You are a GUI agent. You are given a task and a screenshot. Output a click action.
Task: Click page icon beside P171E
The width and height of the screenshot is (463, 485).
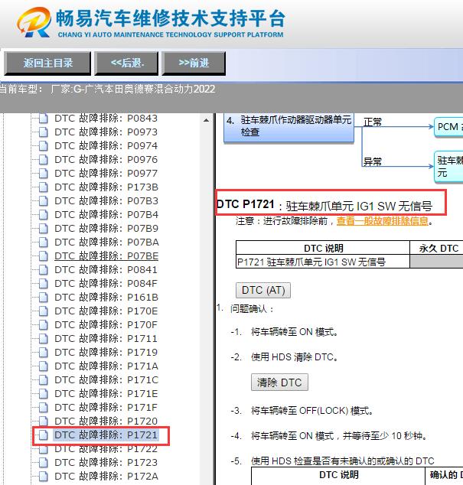click(44, 393)
